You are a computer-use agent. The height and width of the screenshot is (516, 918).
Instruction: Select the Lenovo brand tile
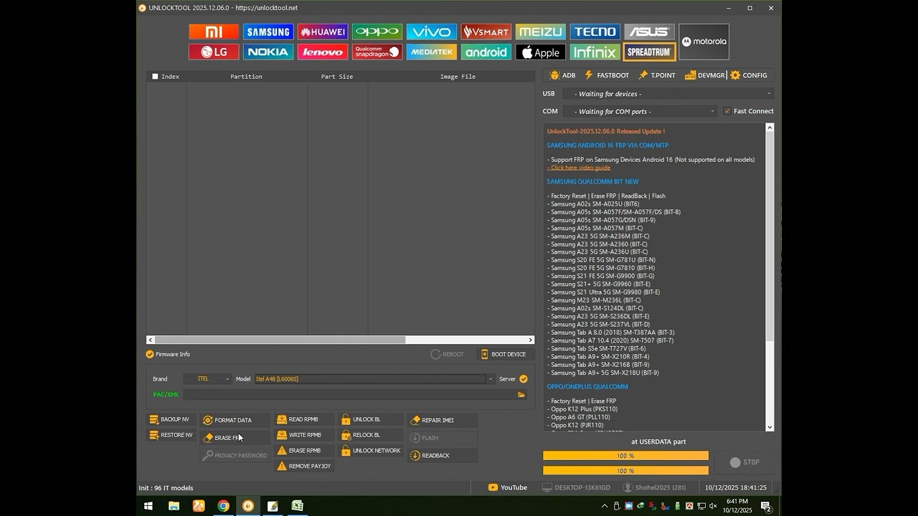[323, 52]
